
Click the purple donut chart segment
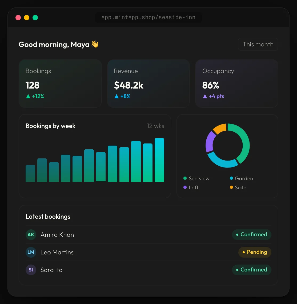pyautogui.click(x=210, y=142)
